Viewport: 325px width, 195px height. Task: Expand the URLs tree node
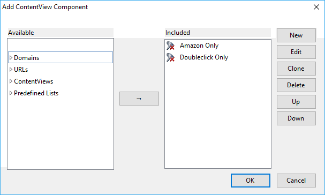(x=11, y=69)
